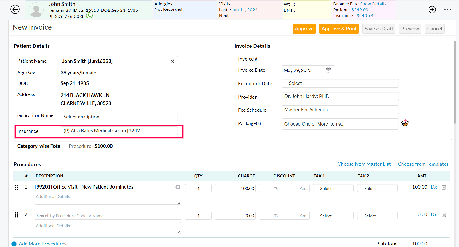Click the drag handle on procedure row 2
The image size is (459, 247).
pos(16,215)
